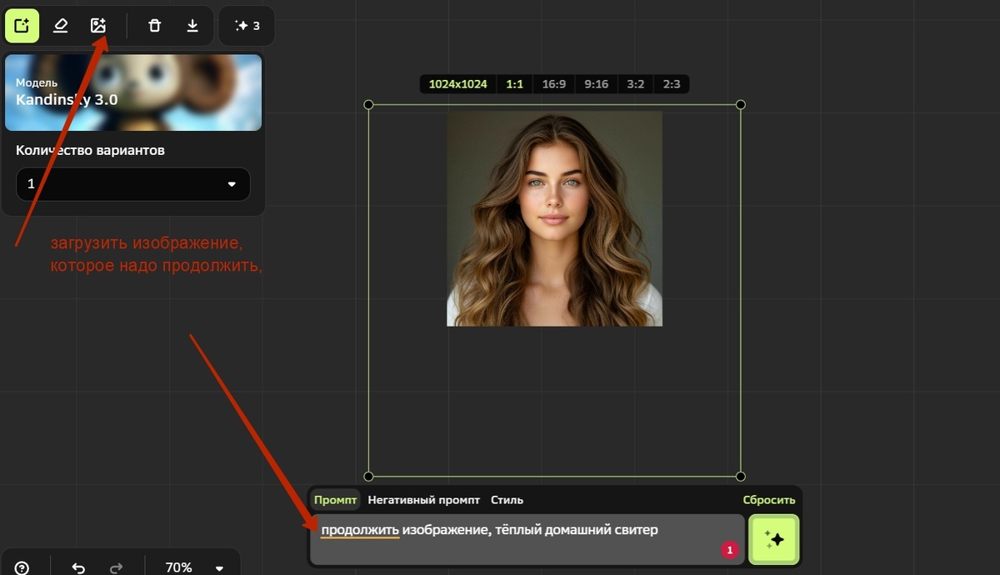Click the download icon

(x=192, y=26)
